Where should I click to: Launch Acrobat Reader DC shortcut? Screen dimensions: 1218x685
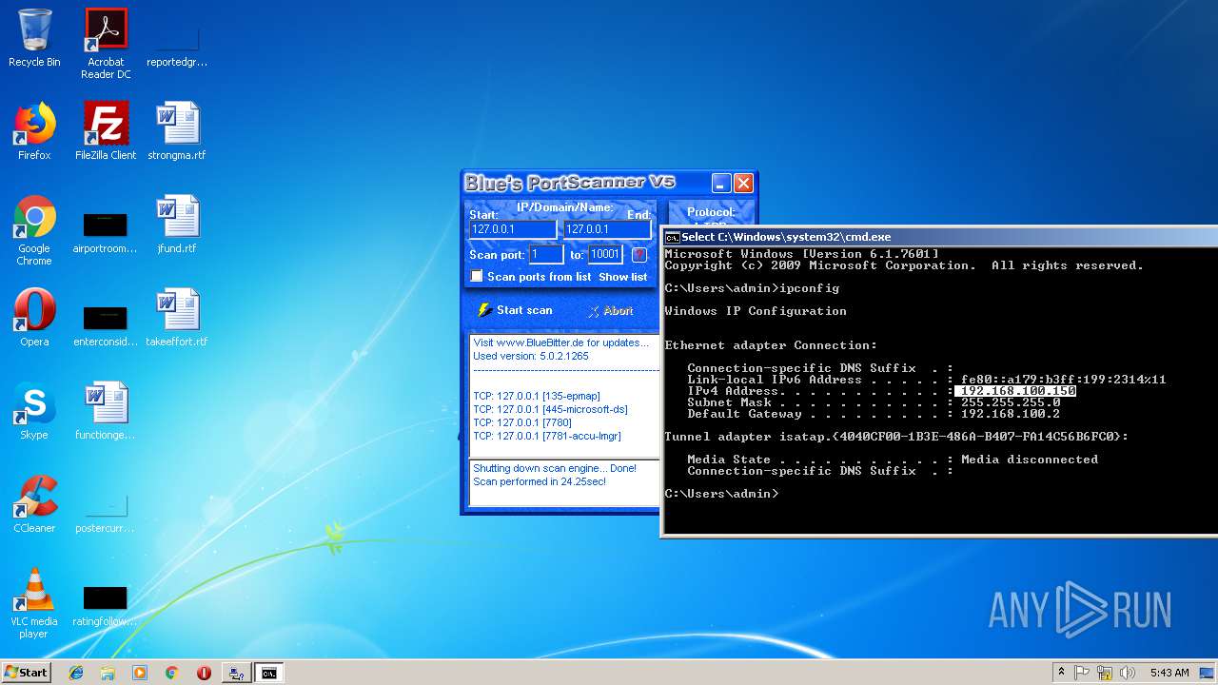[106, 44]
